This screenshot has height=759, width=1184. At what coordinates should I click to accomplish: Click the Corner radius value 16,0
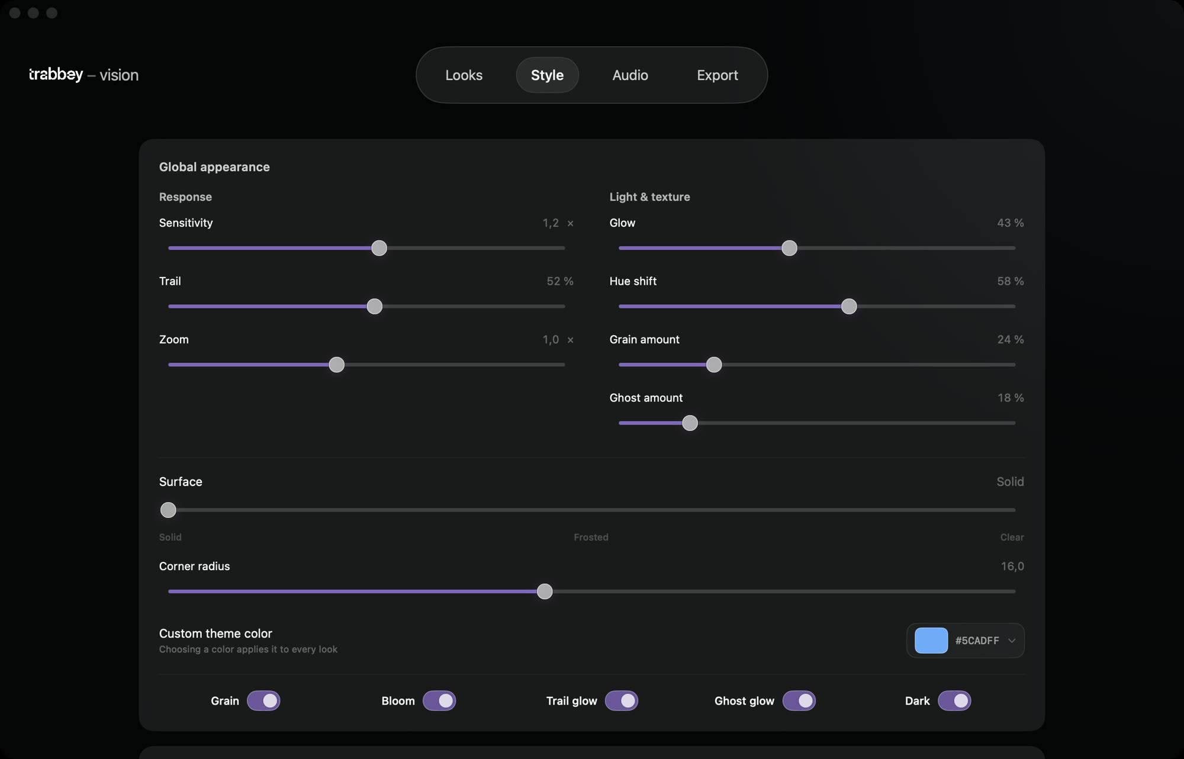point(1012,567)
